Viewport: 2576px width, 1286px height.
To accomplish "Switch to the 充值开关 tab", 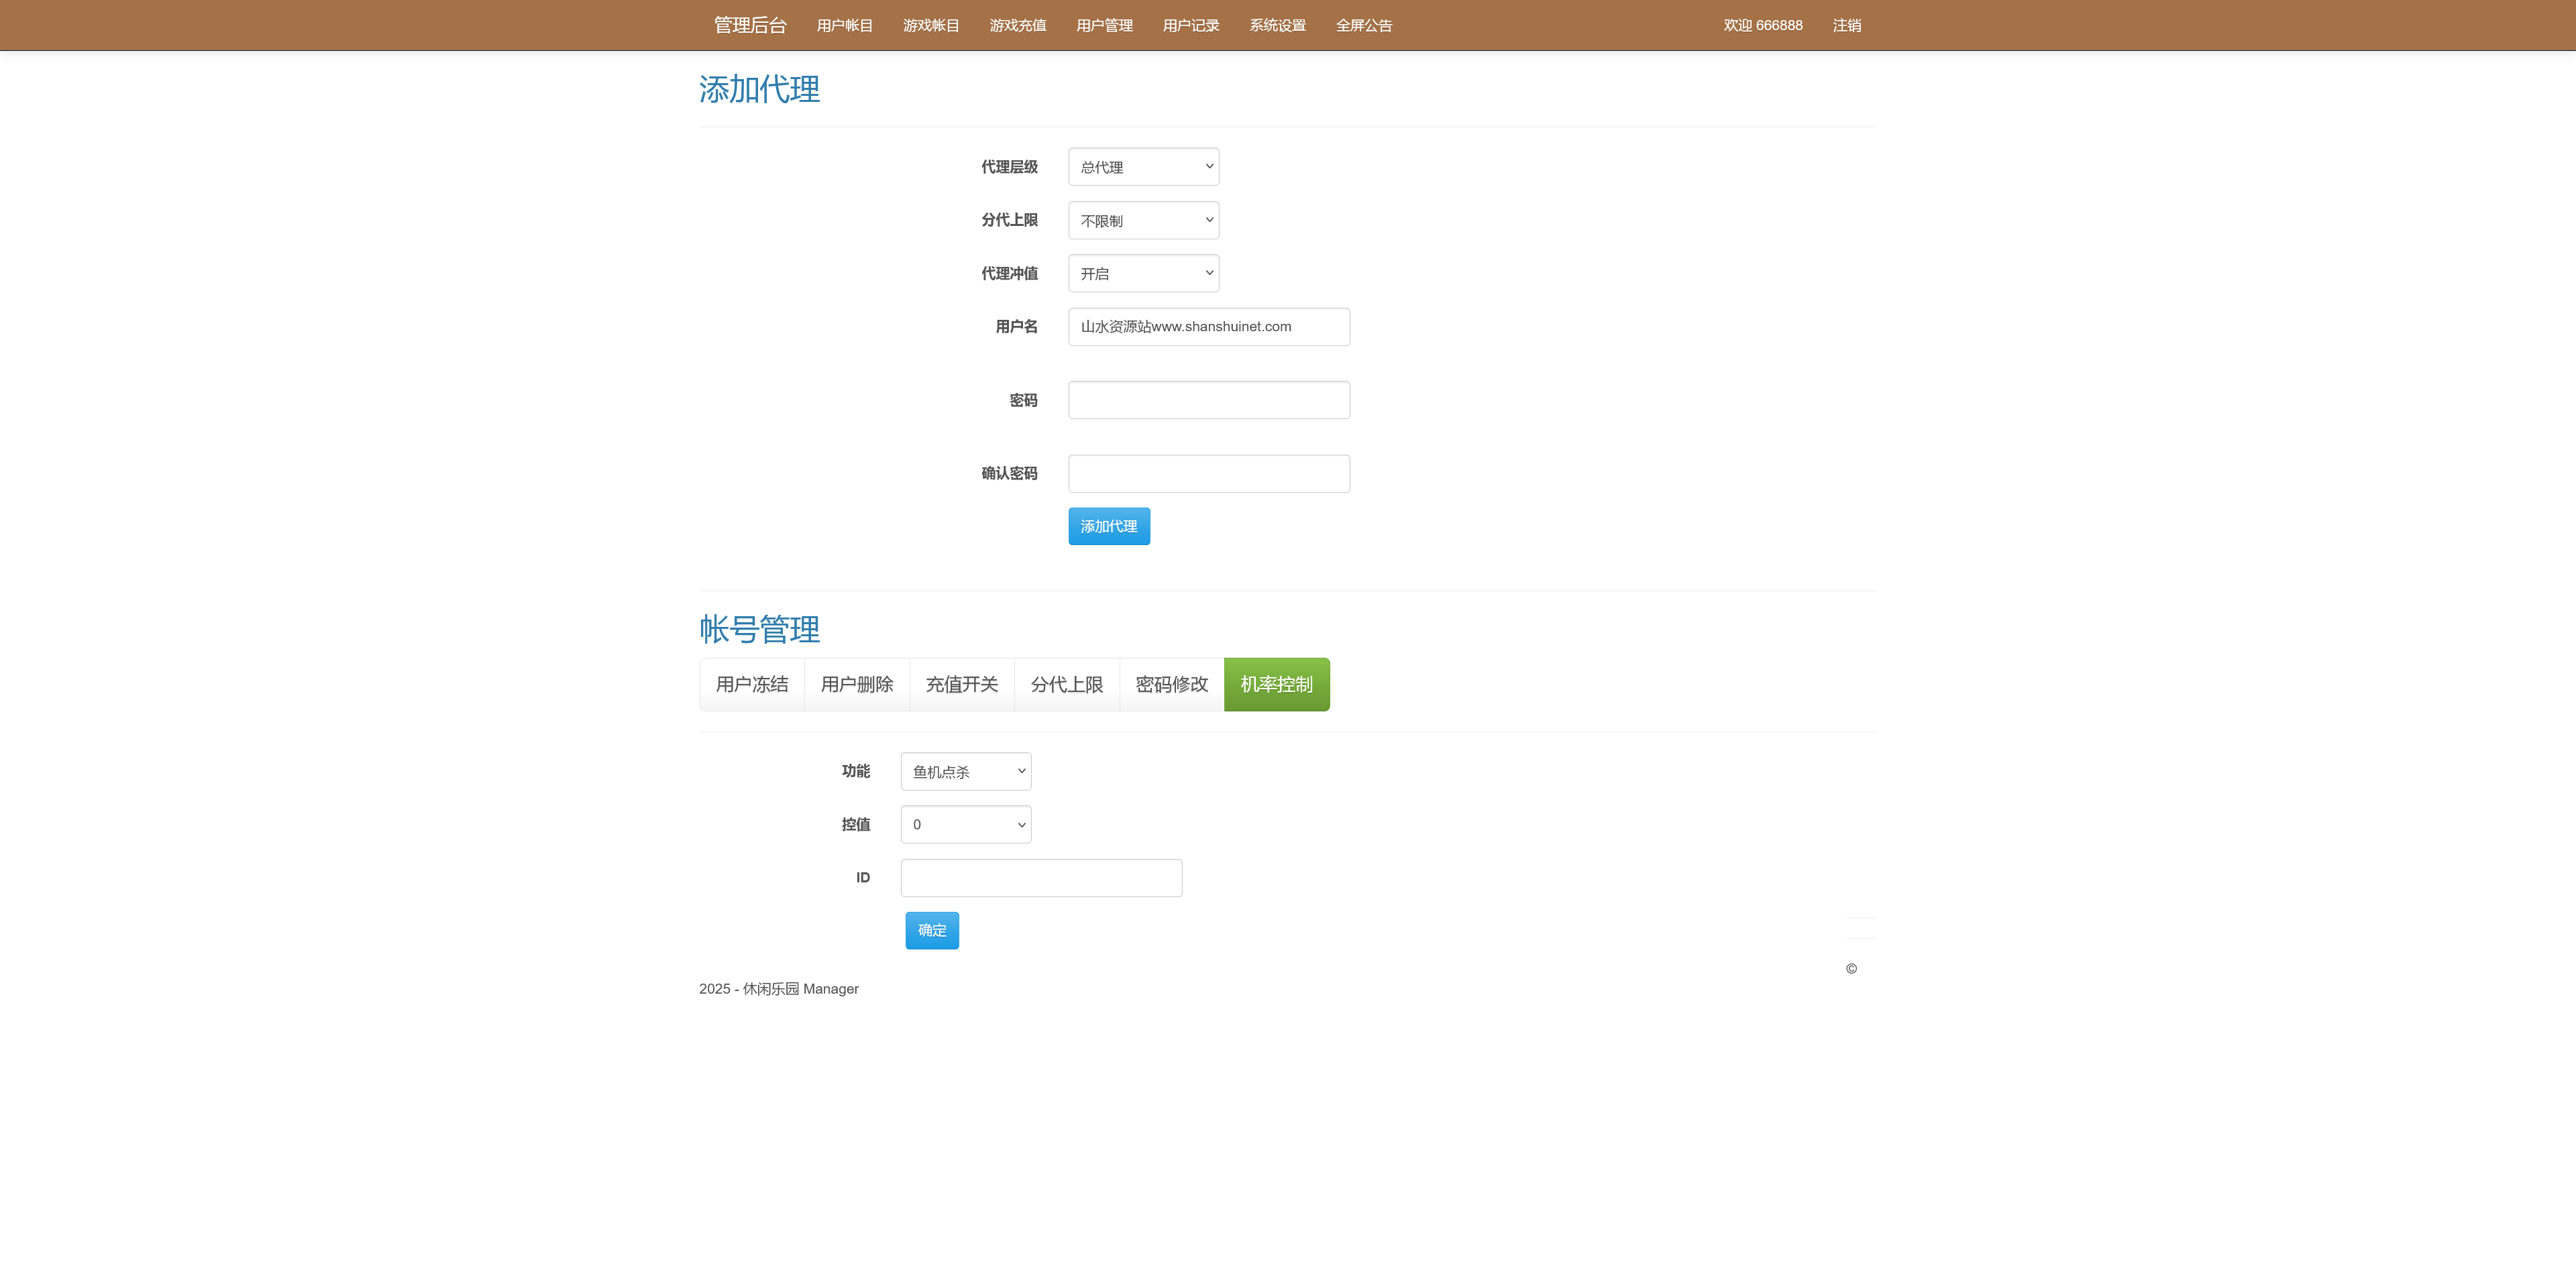I will click(x=961, y=683).
